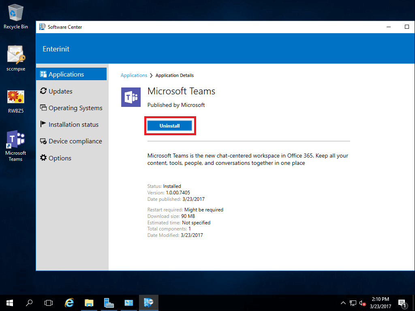Minimize the Software Center window
Viewport: 415px width, 311px height.
pos(389,27)
